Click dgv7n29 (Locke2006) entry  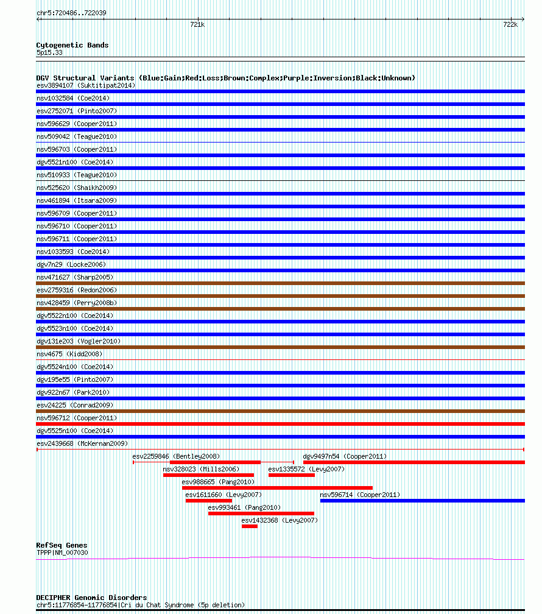[x=71, y=265]
